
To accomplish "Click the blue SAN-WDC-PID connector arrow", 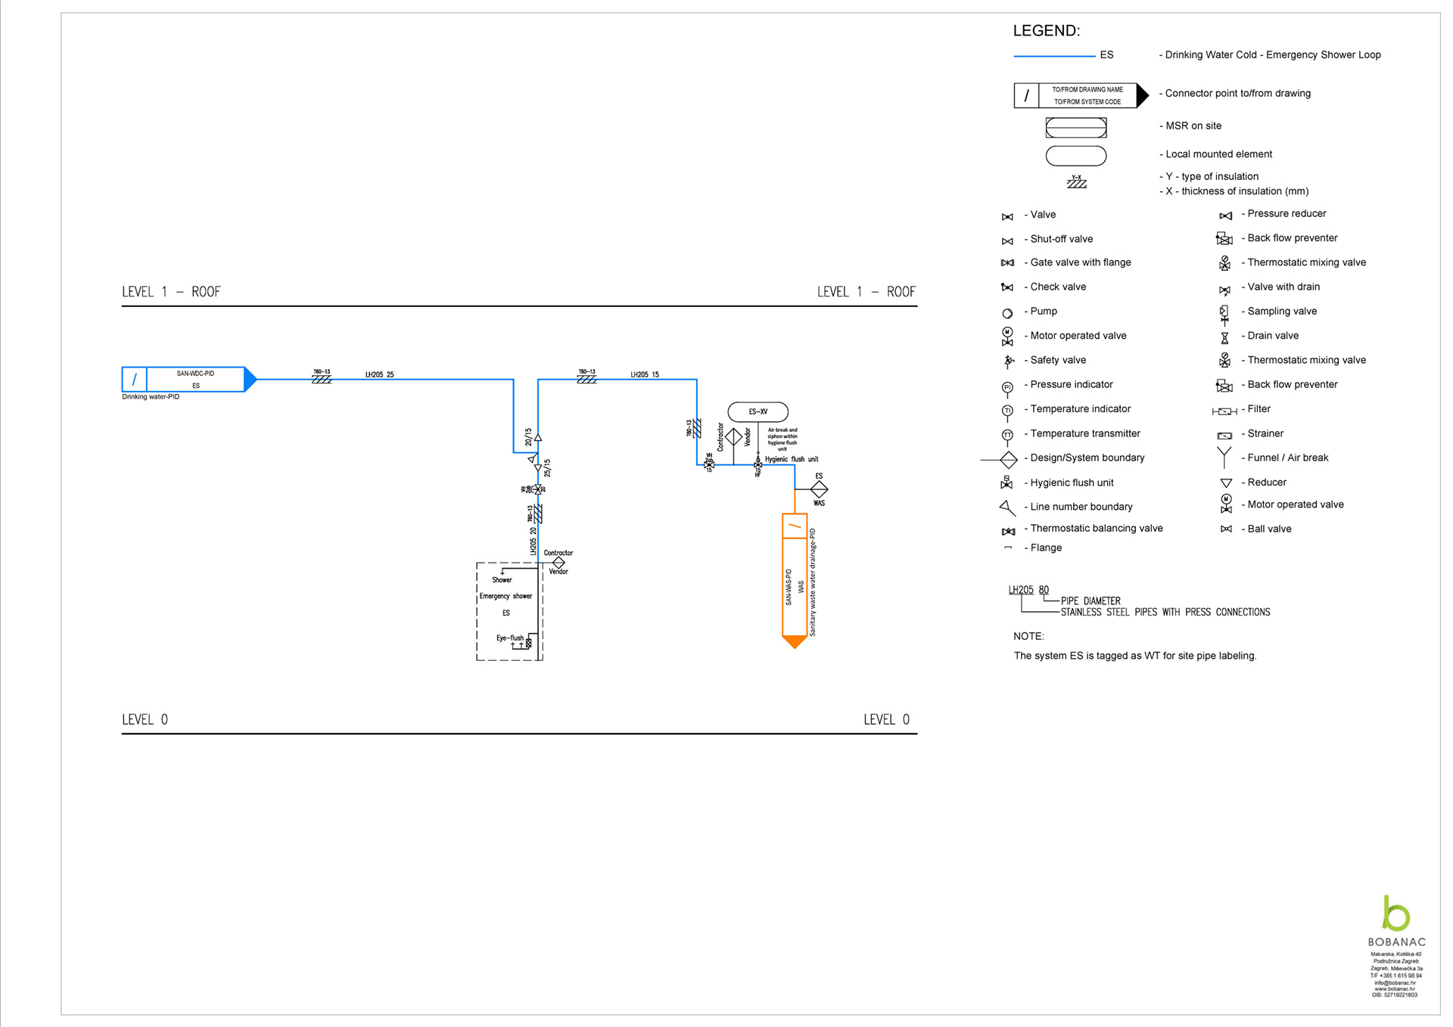I will [x=189, y=380].
